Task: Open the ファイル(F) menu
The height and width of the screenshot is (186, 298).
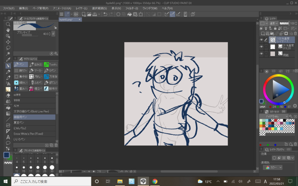Action: pos(9,8)
